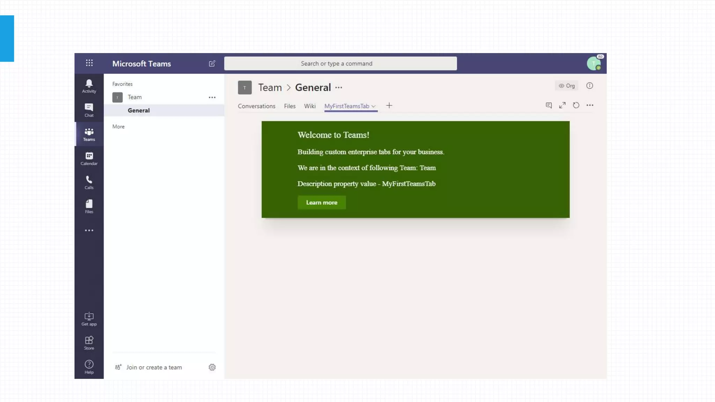Click Join or create a team
This screenshot has height=402, width=715.
point(154,367)
